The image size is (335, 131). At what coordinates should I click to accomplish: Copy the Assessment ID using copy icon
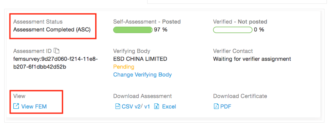coord(56,51)
